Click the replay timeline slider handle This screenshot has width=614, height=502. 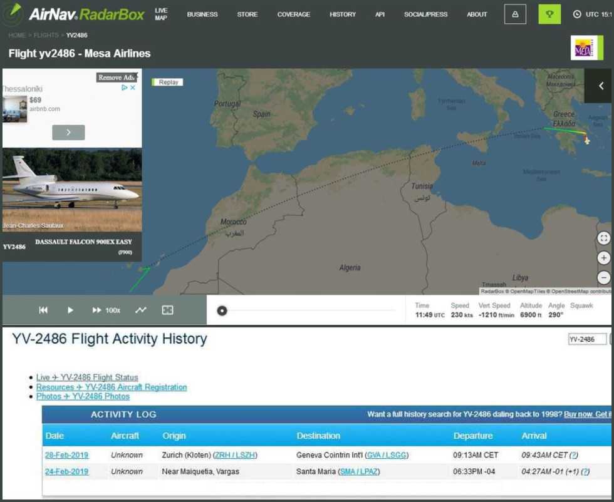point(222,310)
